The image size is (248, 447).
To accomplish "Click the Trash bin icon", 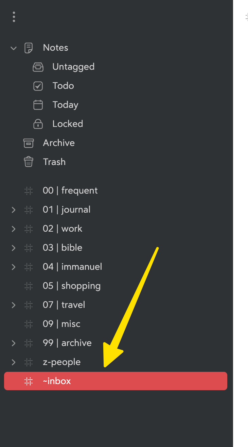I will 29,162.
